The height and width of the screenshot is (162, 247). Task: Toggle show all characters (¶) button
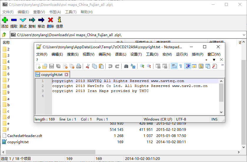[x=180, y=66]
